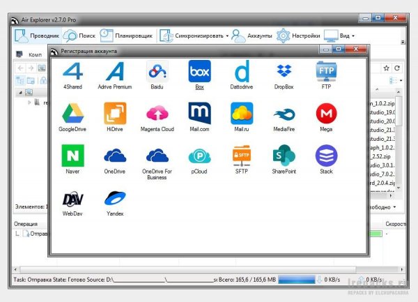Close the Регистрация аккаунта dialog
This screenshot has width=418, height=302.
pos(355,49)
